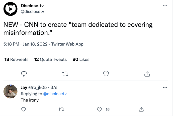Retweet the Disclose.tv main tweet
The height and width of the screenshot is (116, 173).
65,74
